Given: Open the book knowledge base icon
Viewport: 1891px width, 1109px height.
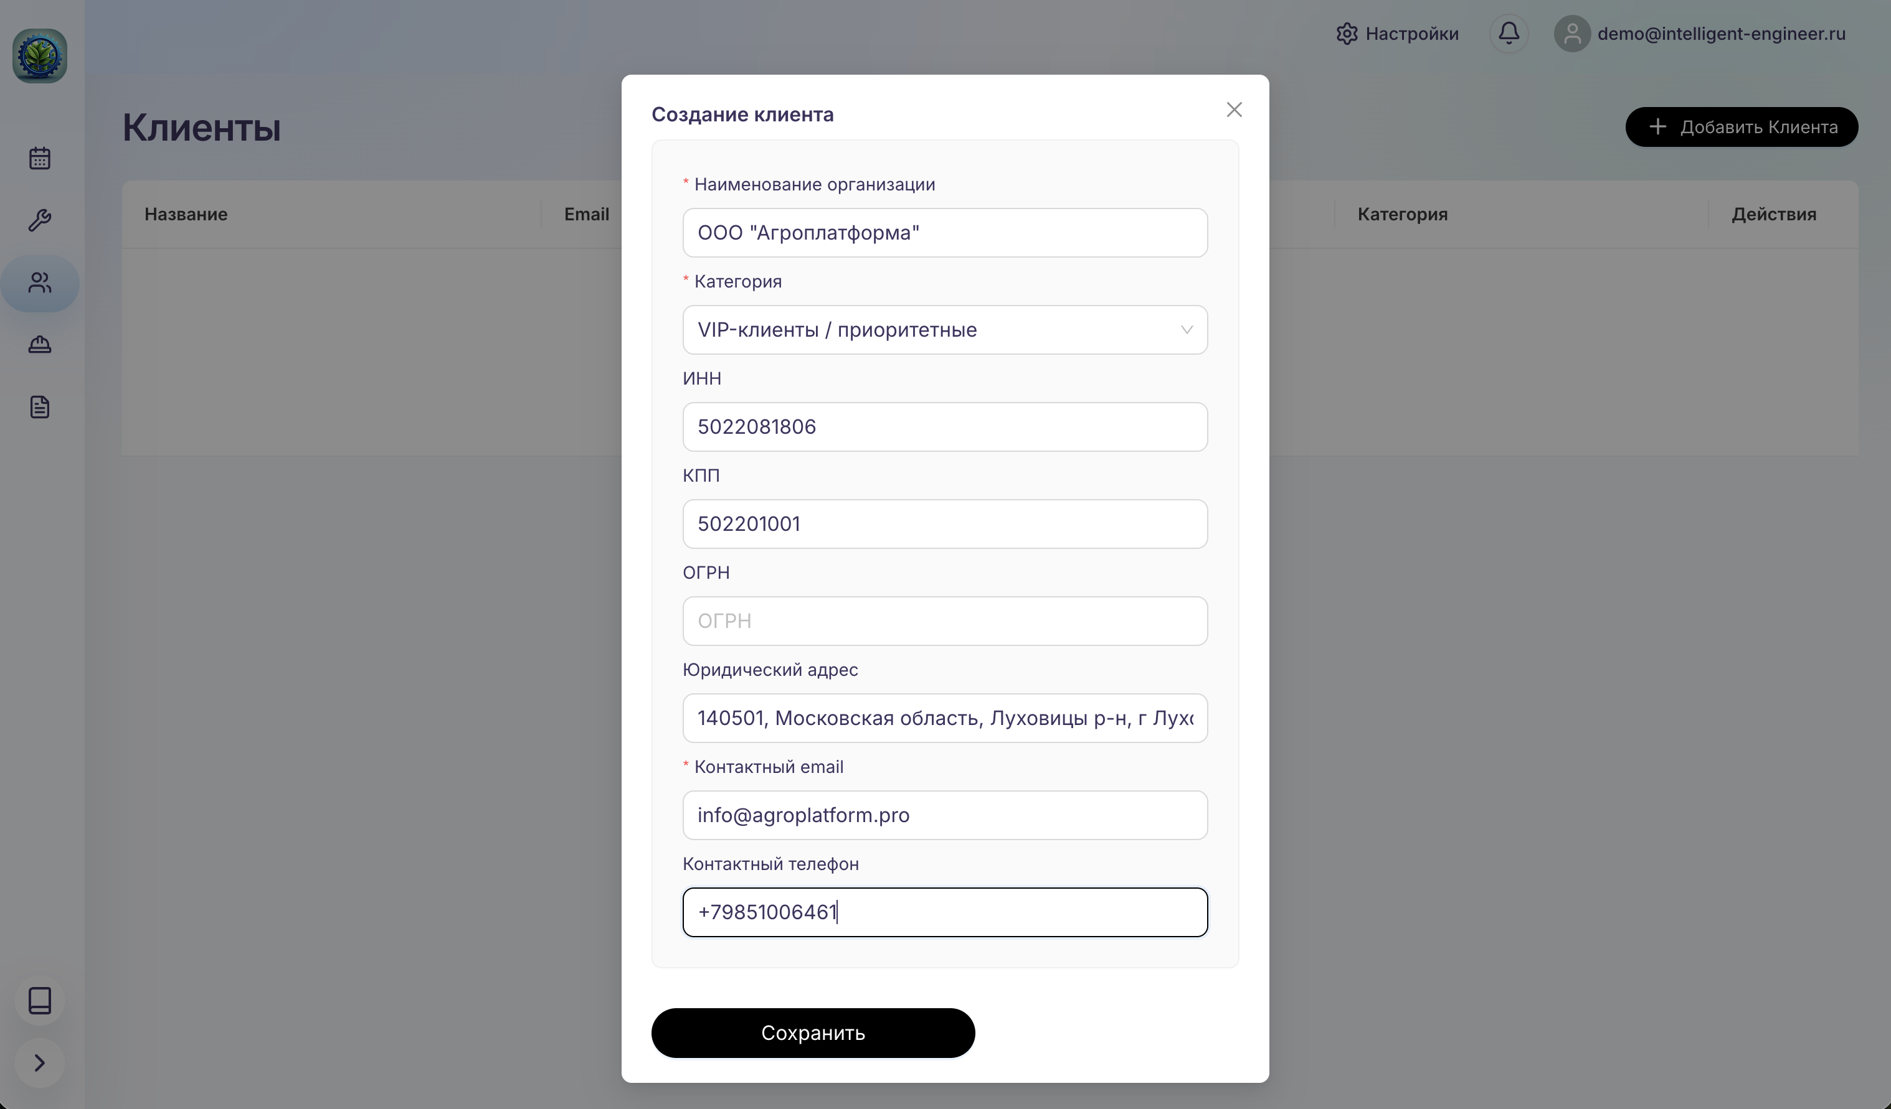Looking at the screenshot, I should pos(40,1000).
